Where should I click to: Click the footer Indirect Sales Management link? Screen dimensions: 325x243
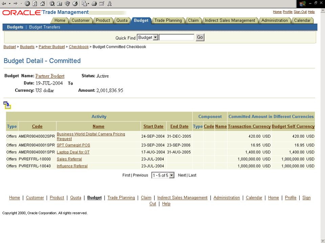(182, 197)
